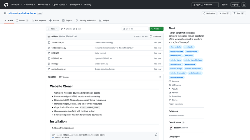This screenshot has width=250, height=140.
Task: Click the Go to file input
Action: tap(135, 29)
